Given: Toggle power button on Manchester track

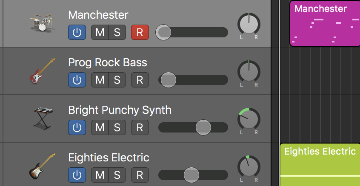Looking at the screenshot, I should point(77,32).
